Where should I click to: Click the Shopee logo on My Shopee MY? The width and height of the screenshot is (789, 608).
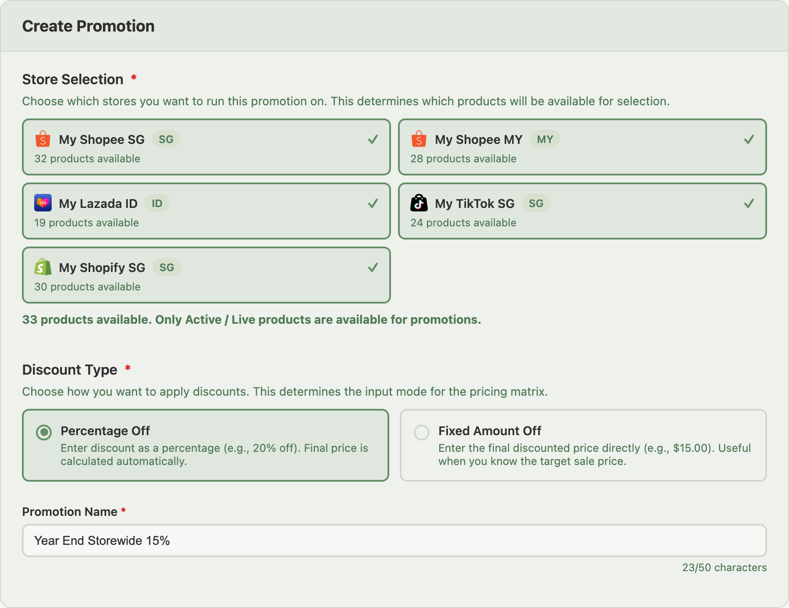(419, 139)
